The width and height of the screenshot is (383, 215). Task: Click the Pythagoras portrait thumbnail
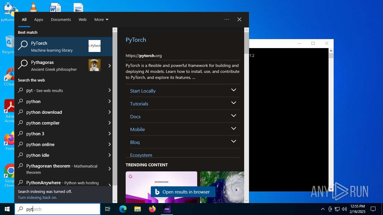tap(95, 65)
